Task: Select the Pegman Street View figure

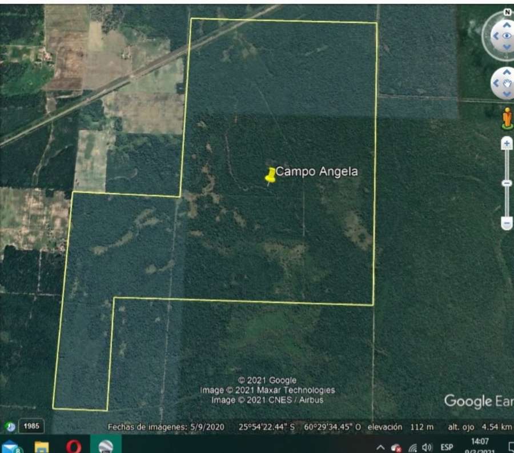Action: click(x=508, y=117)
